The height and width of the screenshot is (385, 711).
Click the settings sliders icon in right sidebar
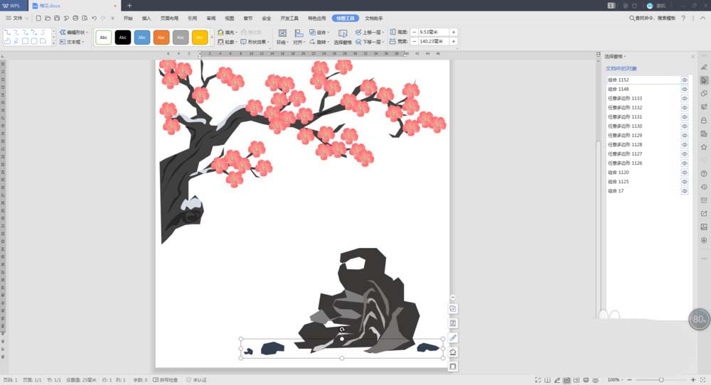click(x=704, y=107)
